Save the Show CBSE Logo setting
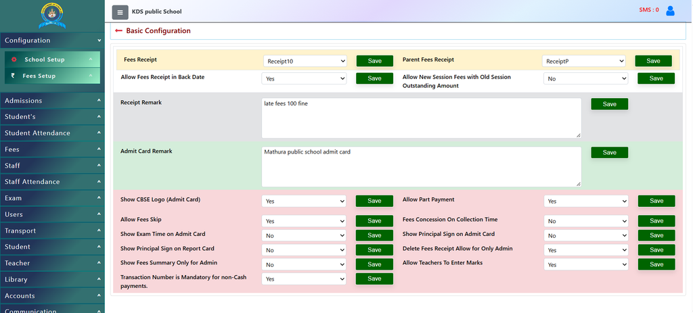This screenshot has height=313, width=693. 374,201
